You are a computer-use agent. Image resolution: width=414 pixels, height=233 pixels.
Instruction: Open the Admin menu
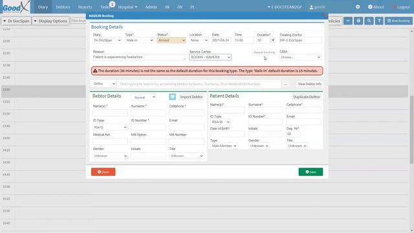pyautogui.click(x=151, y=7)
